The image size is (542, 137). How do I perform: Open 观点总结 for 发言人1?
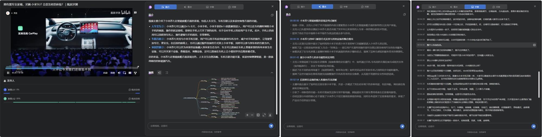pos(134,90)
